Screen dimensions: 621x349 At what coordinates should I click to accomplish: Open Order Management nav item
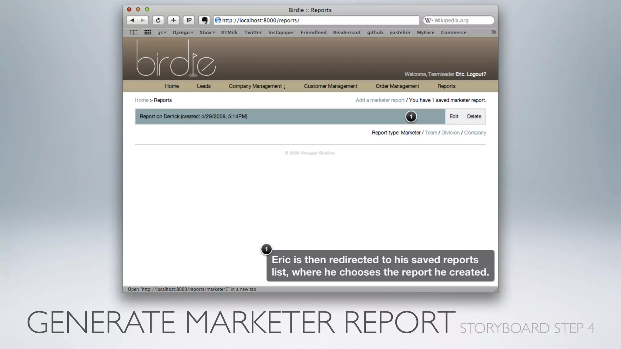(397, 86)
